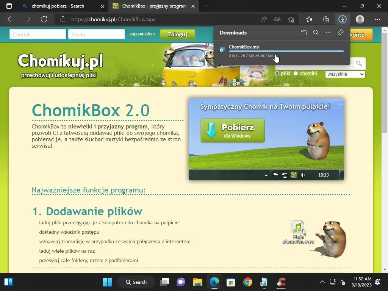Close the 'chomikuj pobierz - Search' tab
Screen dimensions: 388x291
102,6
